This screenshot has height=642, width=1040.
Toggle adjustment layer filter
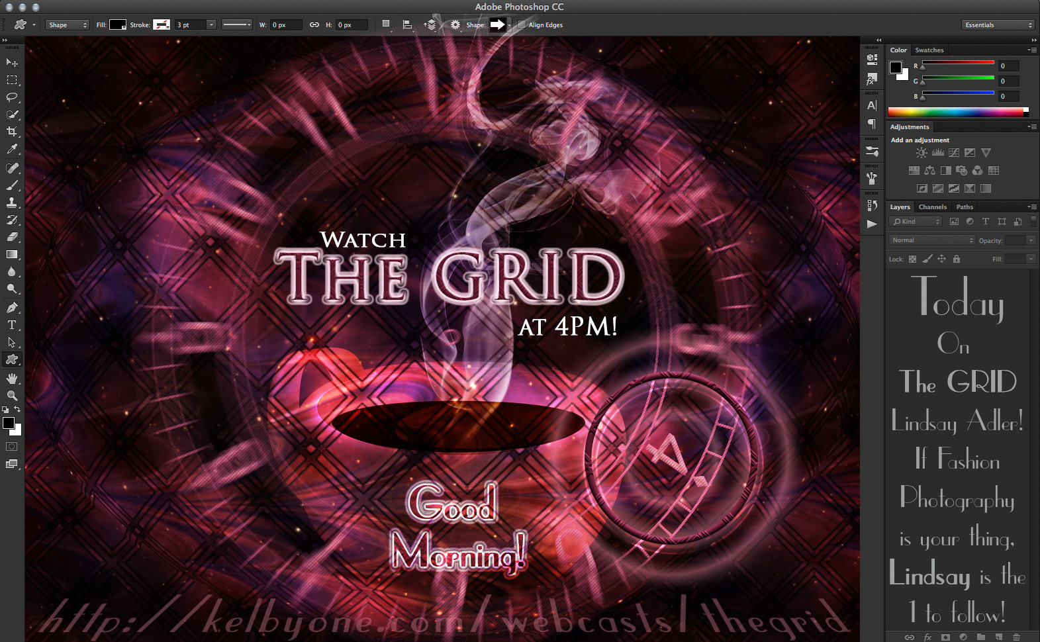tap(970, 222)
